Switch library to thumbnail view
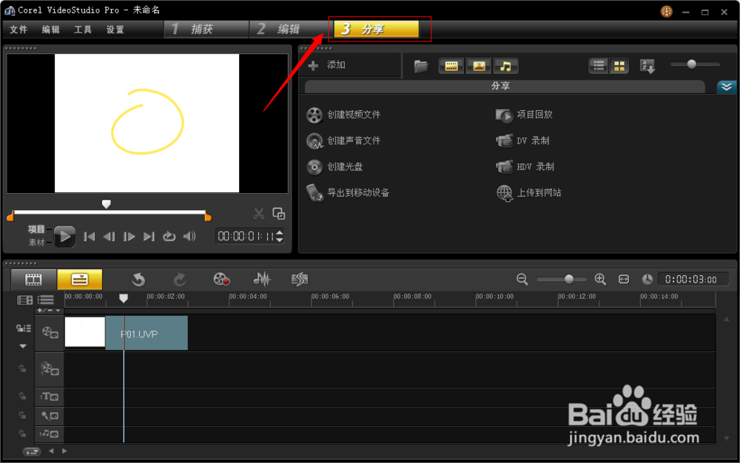 (x=619, y=66)
